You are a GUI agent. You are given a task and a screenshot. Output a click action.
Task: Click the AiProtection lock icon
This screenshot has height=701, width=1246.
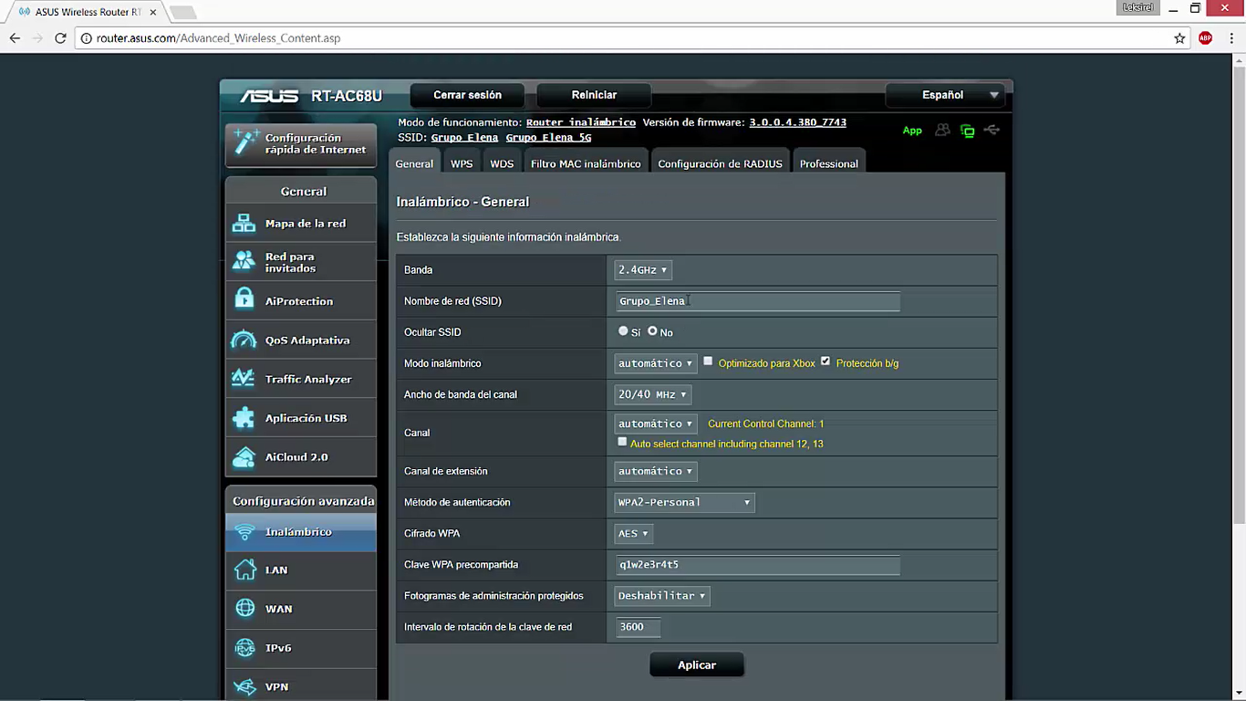244,298
